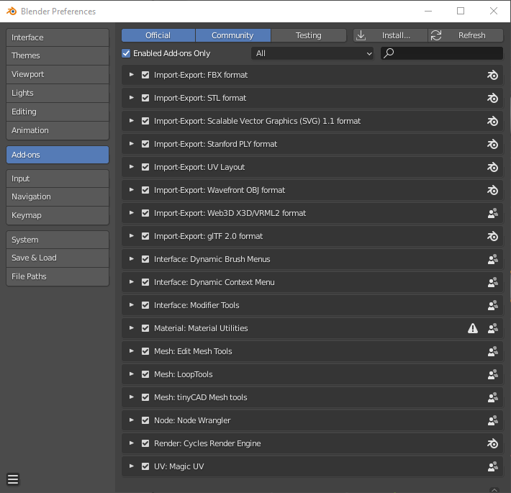
Task: Go to the Keymap section
Action: tap(58, 215)
